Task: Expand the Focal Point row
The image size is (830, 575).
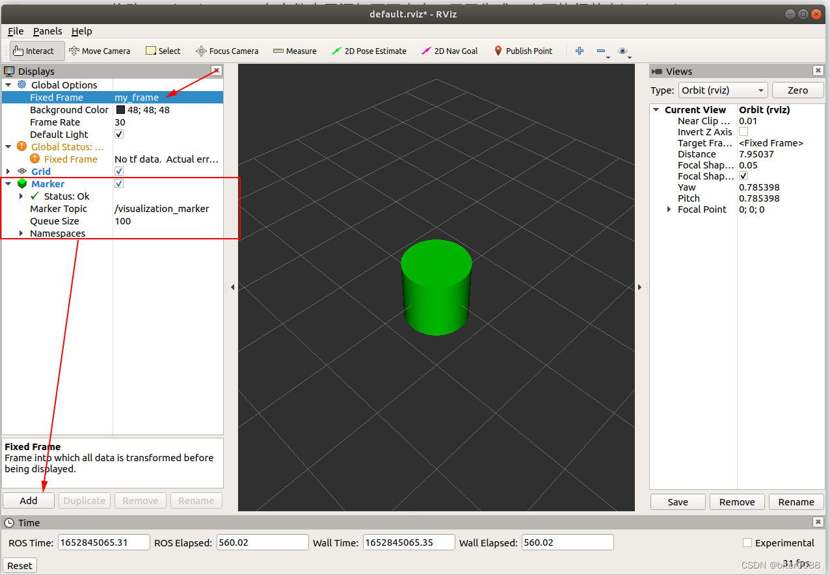Action: 669,209
